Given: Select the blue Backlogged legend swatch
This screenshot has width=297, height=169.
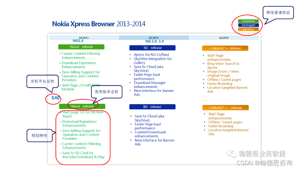Looking at the screenshot, I should pos(248,25).
